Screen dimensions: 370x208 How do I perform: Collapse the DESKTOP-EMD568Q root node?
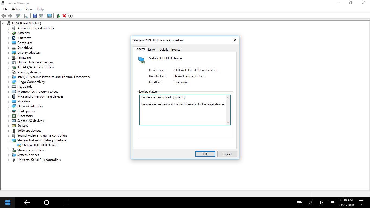pyautogui.click(x=4, y=23)
